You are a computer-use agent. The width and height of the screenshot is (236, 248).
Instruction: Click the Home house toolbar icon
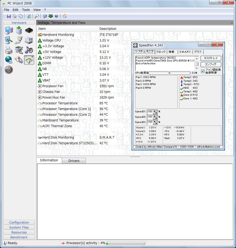[65, 16]
